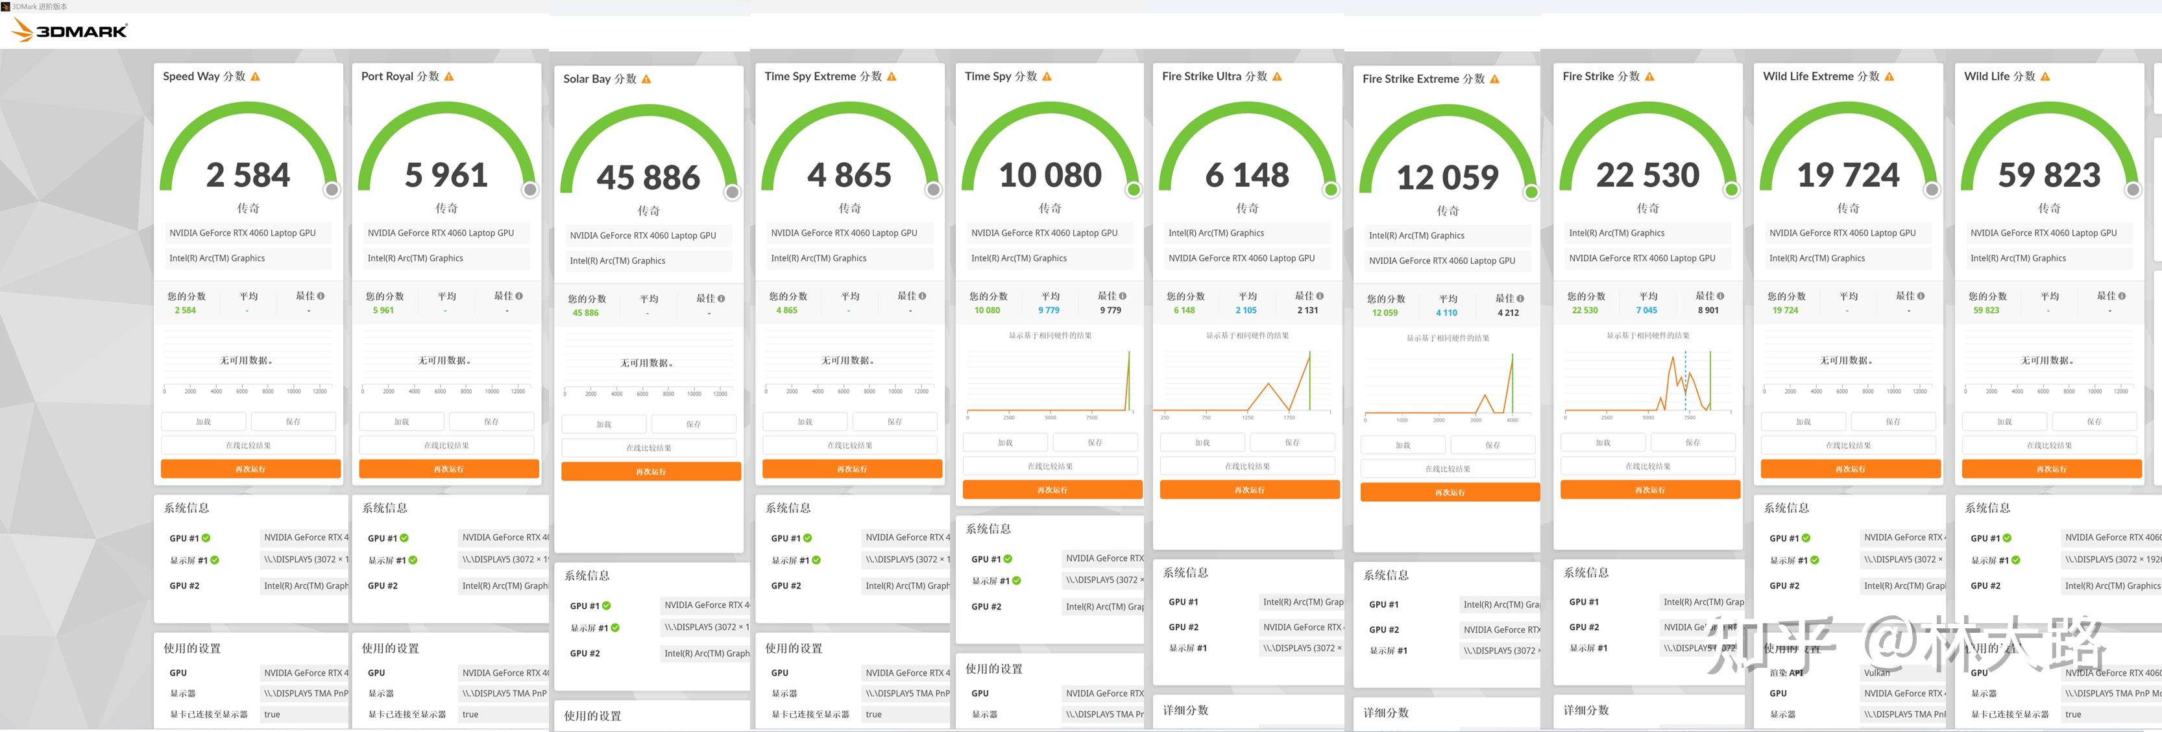
Task: Click 再次运行 in the Speed Way card
Action: (x=251, y=469)
